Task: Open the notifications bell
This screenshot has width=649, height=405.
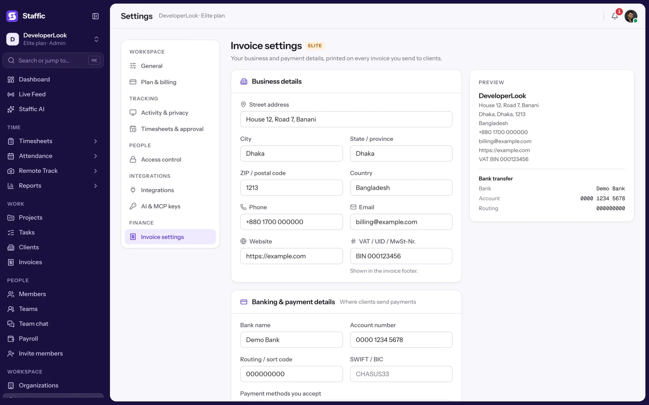Action: coord(615,16)
